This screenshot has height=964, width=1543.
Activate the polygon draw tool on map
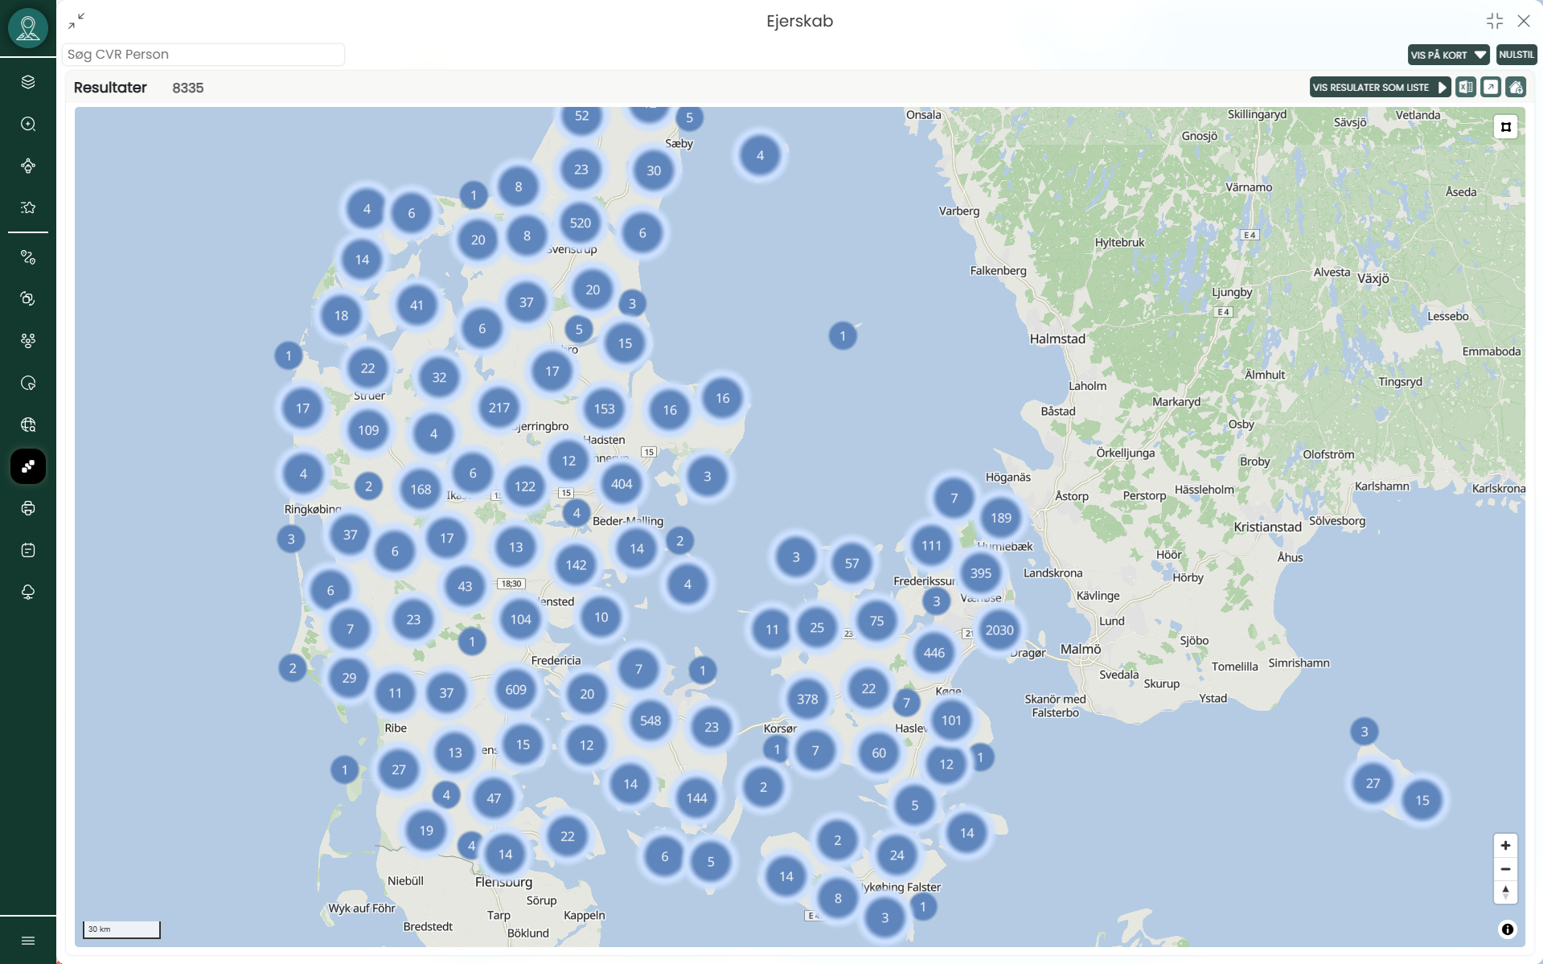[x=1506, y=127]
